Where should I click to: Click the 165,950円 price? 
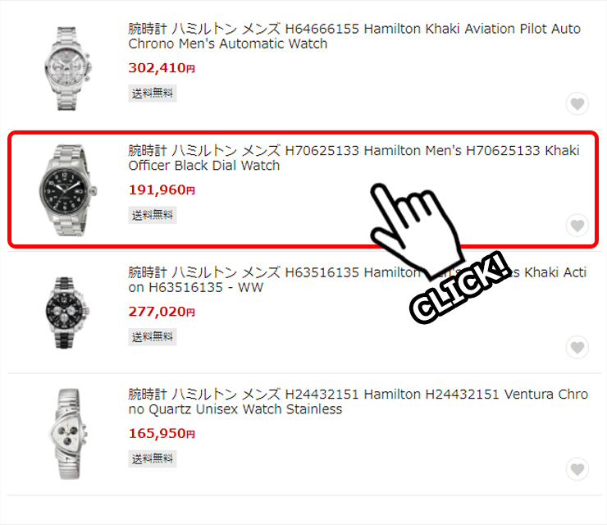(x=162, y=434)
